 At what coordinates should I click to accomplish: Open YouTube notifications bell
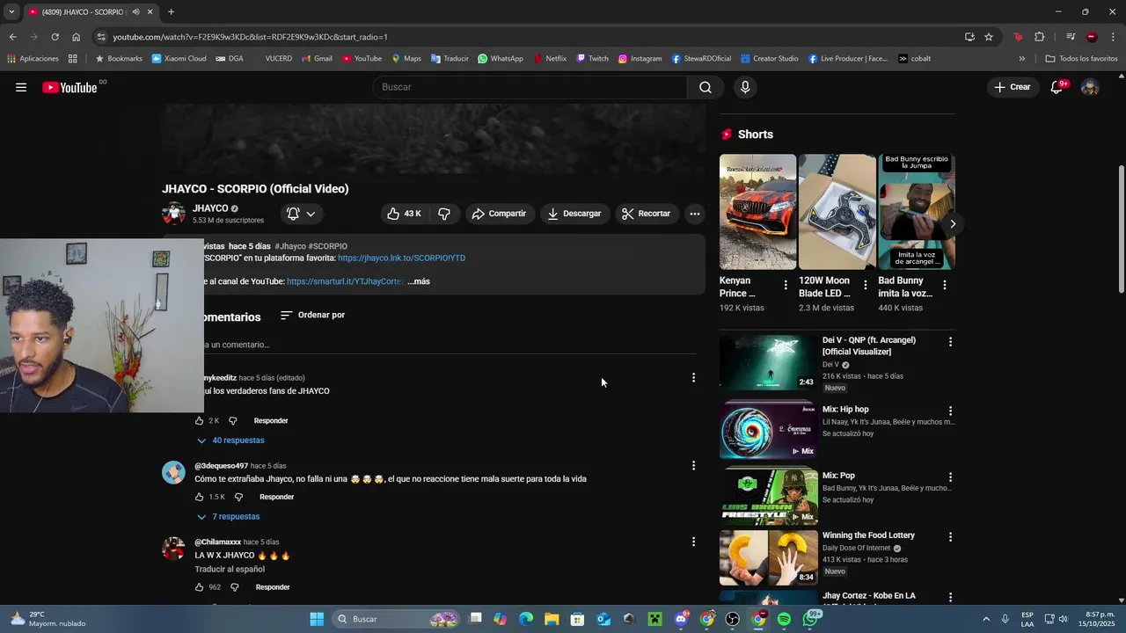tap(1057, 87)
